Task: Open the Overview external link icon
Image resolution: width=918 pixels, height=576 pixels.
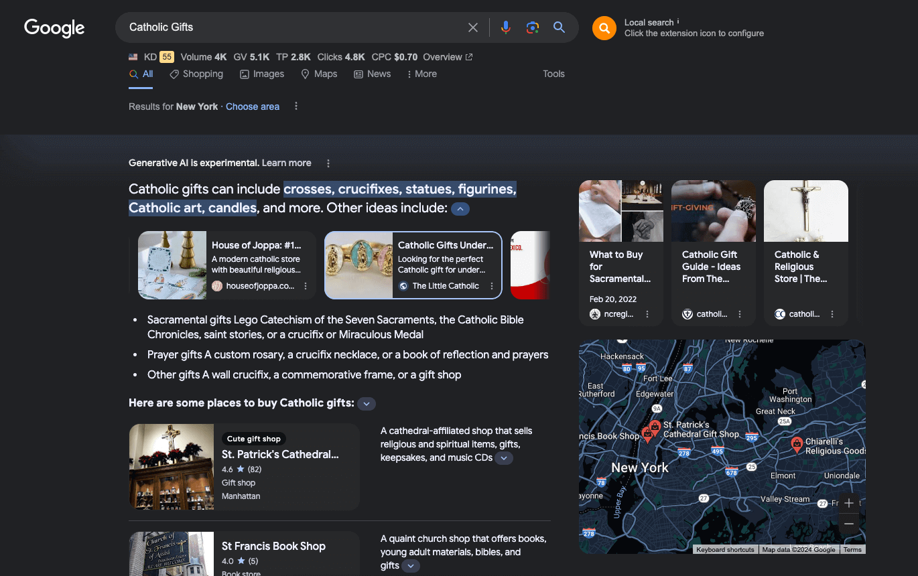Action: click(469, 57)
